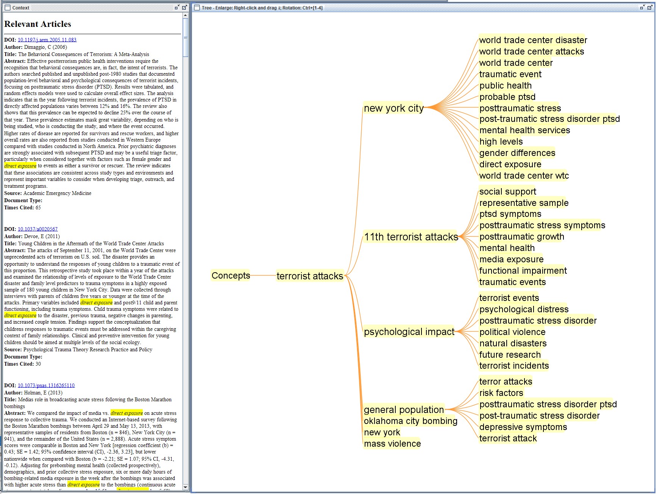Minimize the Context panel
Viewport: 657px width, 494px height.
pyautogui.click(x=177, y=8)
